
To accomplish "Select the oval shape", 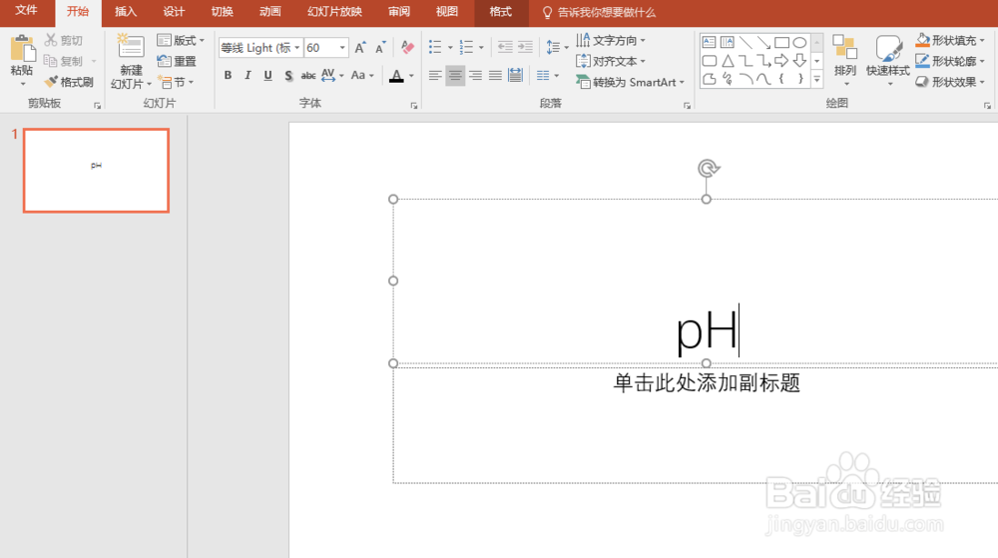I will 799,43.
